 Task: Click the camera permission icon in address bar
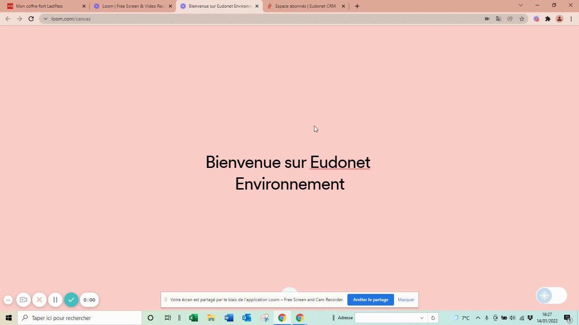point(487,19)
